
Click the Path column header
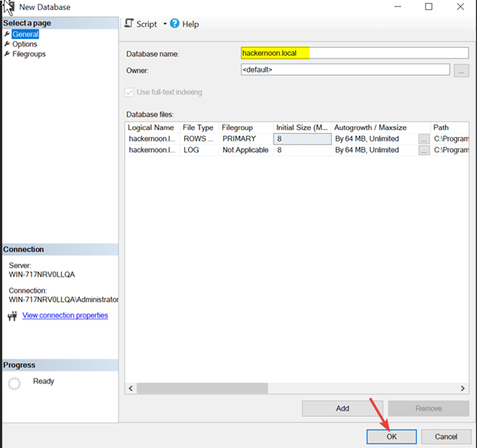tap(449, 128)
